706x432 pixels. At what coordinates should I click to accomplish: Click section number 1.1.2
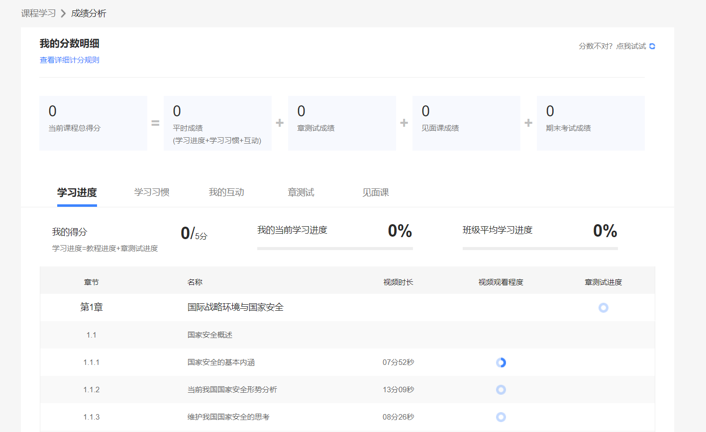click(92, 390)
